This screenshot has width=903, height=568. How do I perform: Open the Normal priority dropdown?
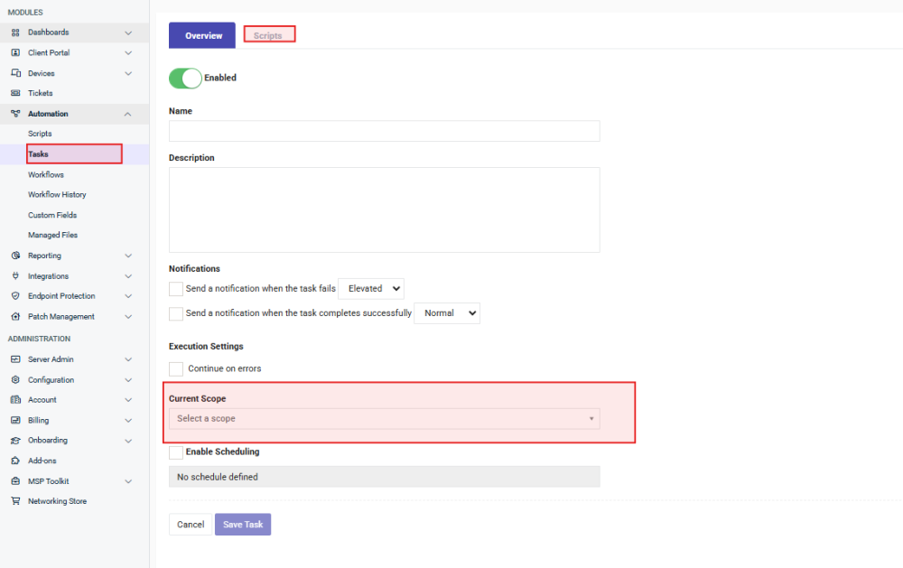[x=447, y=313]
